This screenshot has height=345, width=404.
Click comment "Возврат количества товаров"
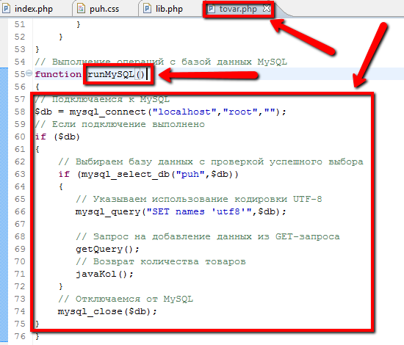(x=161, y=261)
